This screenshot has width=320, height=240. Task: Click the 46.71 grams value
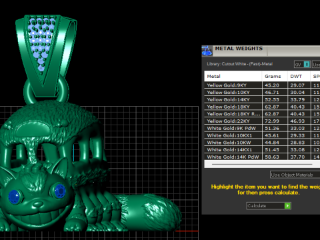point(272,92)
